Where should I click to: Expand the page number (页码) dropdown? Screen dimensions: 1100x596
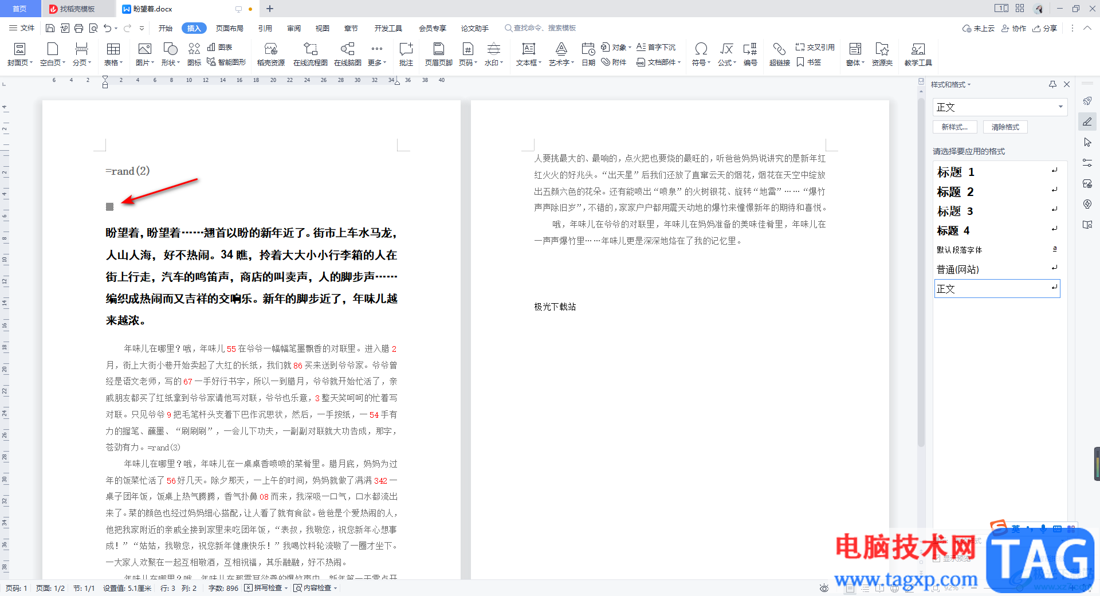(x=468, y=62)
